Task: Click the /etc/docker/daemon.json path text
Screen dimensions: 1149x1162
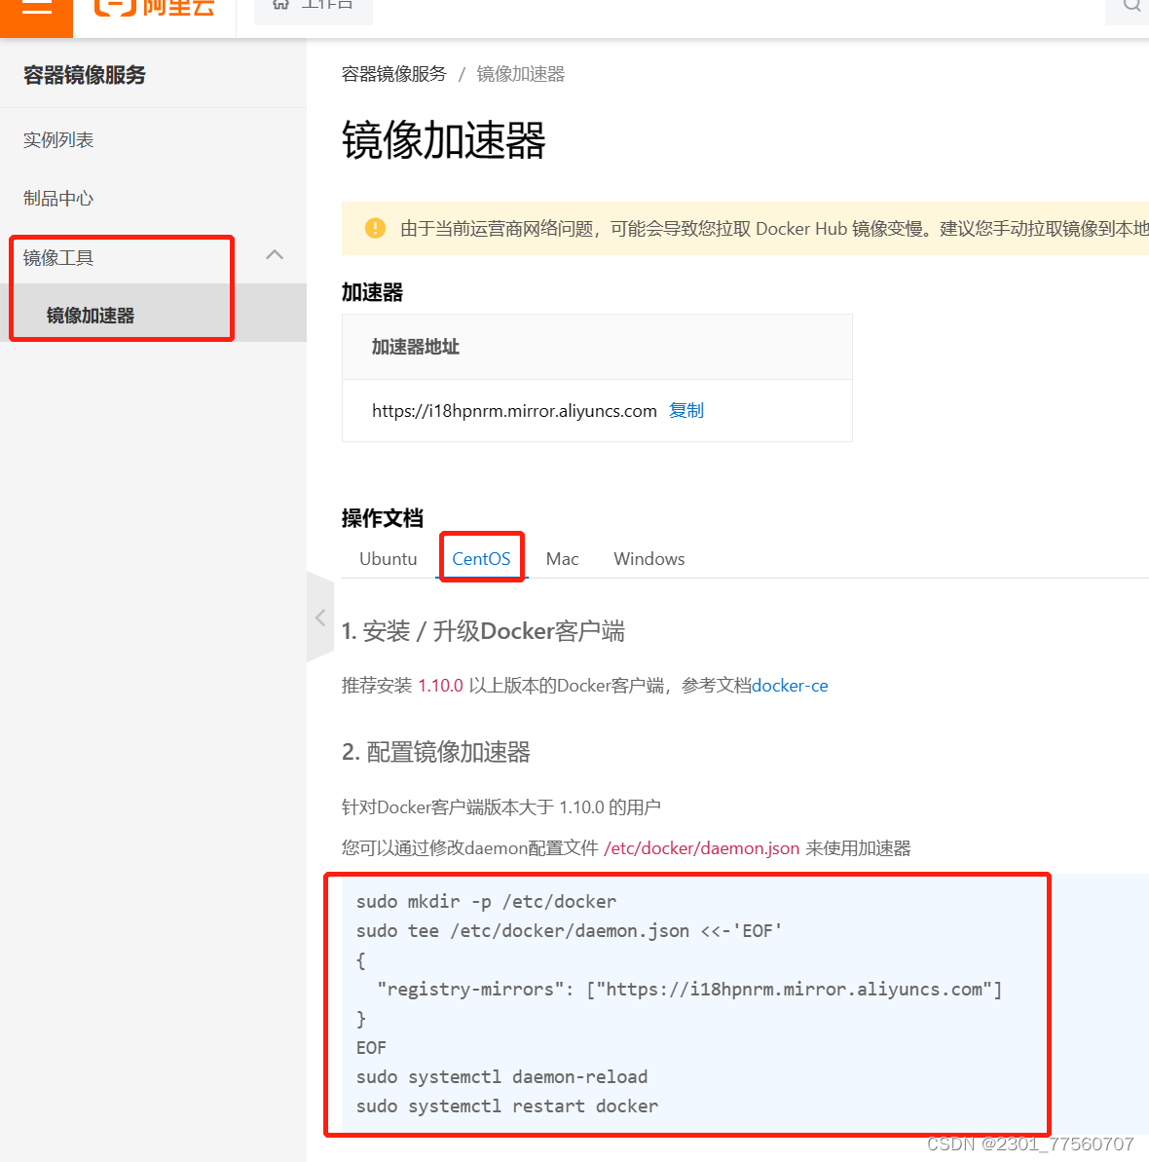Action: click(x=701, y=848)
